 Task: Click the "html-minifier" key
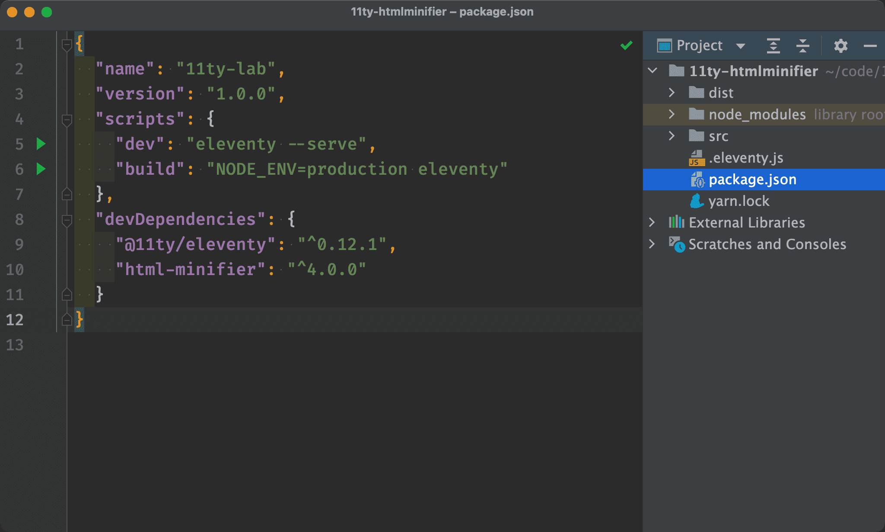click(190, 269)
